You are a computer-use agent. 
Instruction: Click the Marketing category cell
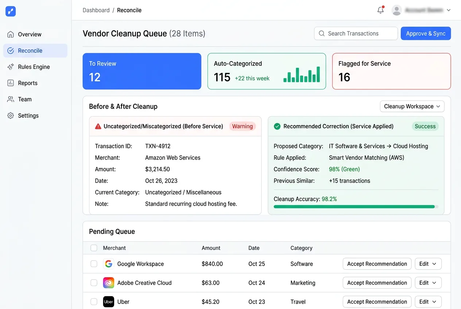click(303, 283)
